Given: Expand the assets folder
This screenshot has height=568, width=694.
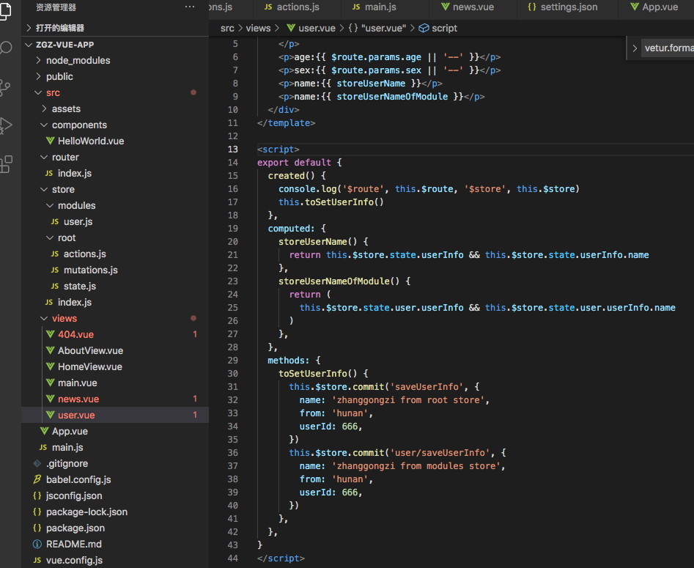Looking at the screenshot, I should tap(66, 108).
